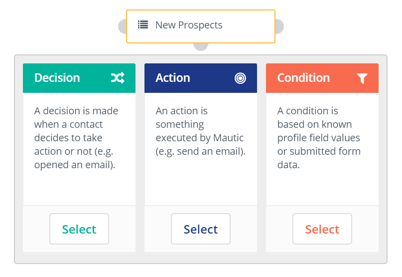Click the funnel filter icon on Condition header
This screenshot has width=402, height=277.
(x=362, y=78)
